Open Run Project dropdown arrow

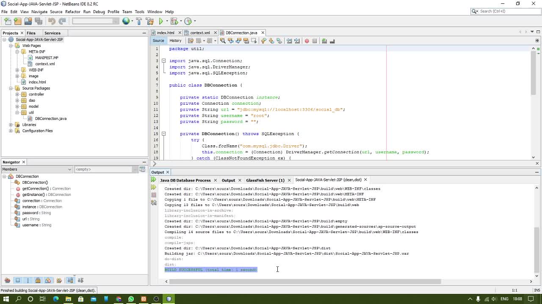point(166,21)
